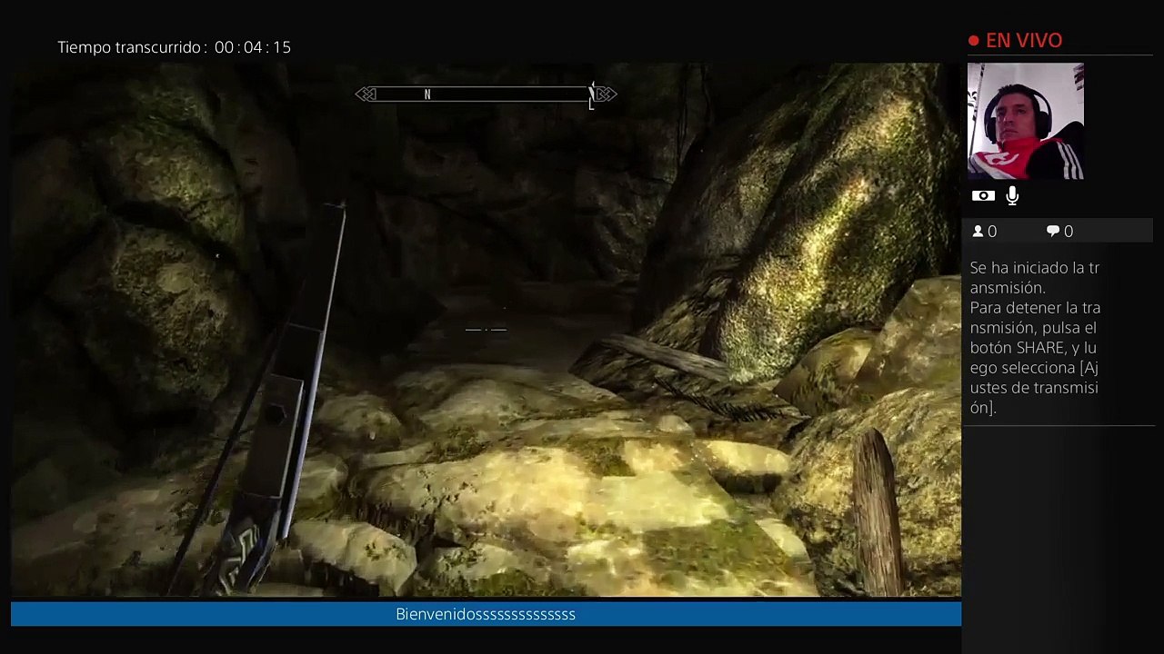Click the camera icon under the webcam
1164x654 pixels.
pyautogui.click(x=982, y=195)
